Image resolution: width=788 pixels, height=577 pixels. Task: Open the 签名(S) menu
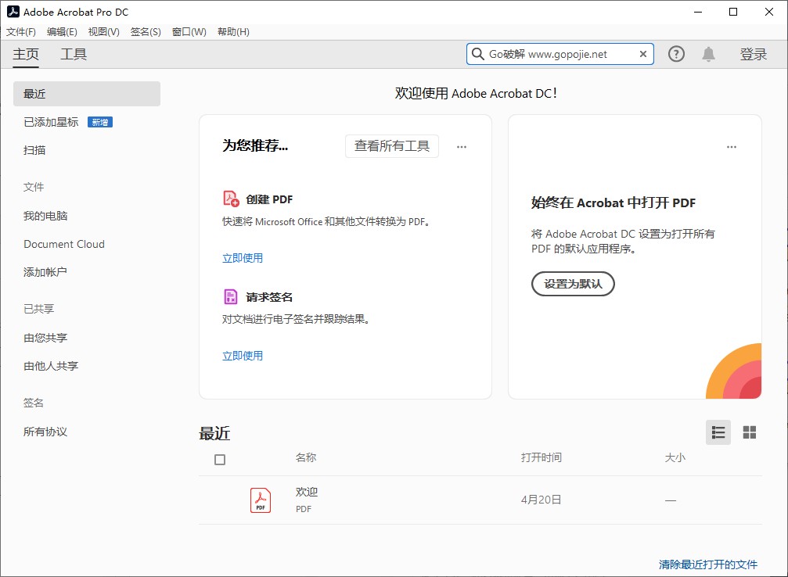pos(146,31)
